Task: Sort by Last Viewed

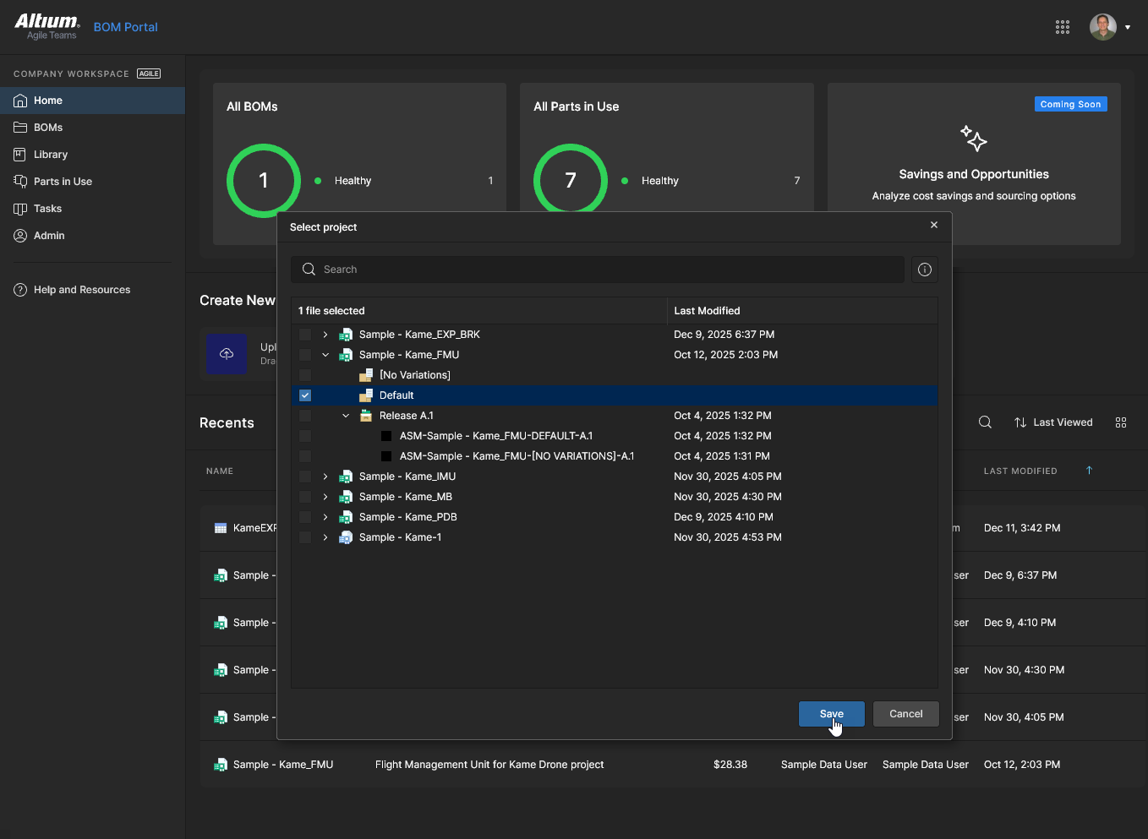Action: point(1053,422)
